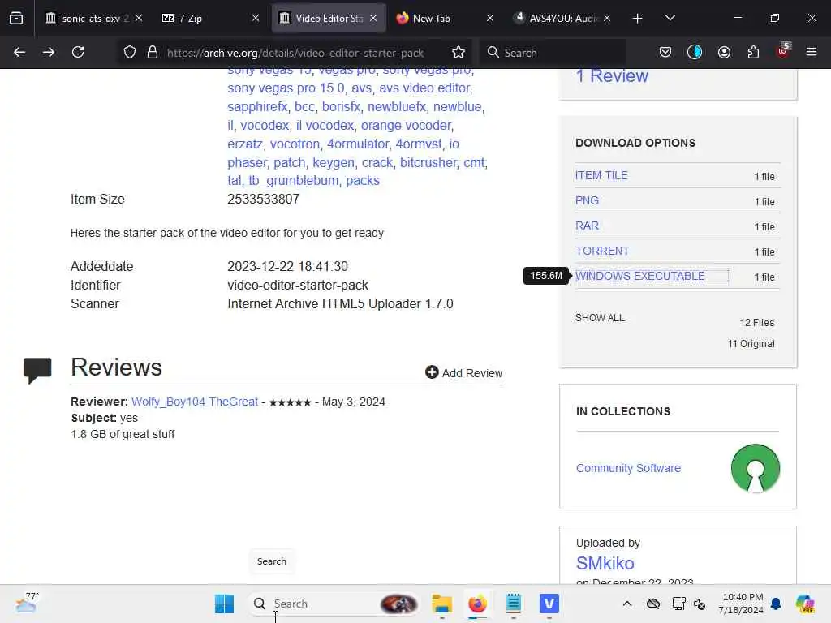Open reviewer Wolfy_Boy104 TheGreat profile
Screen dimensions: 831x623
pos(195,402)
